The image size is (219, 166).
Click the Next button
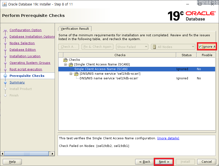point(164,162)
